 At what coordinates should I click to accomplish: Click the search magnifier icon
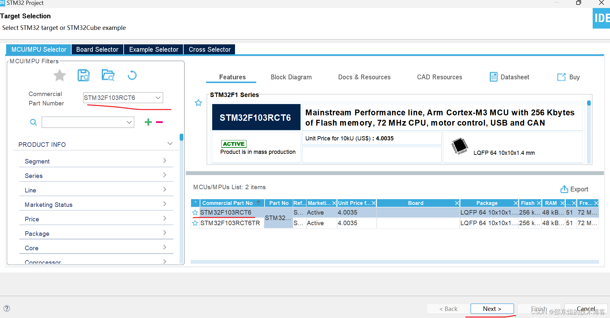[33, 122]
